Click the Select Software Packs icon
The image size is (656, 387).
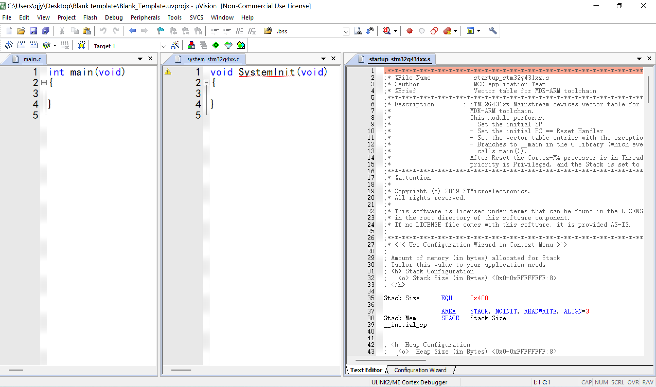(228, 45)
